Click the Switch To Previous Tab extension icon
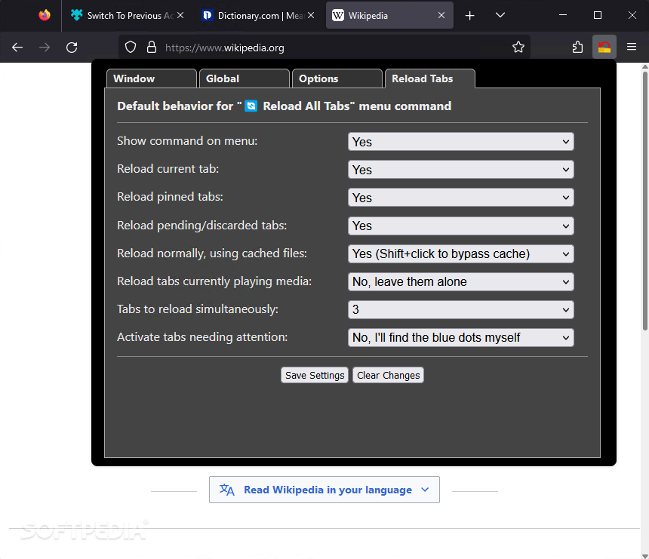Image resolution: width=649 pixels, height=559 pixels. (604, 48)
